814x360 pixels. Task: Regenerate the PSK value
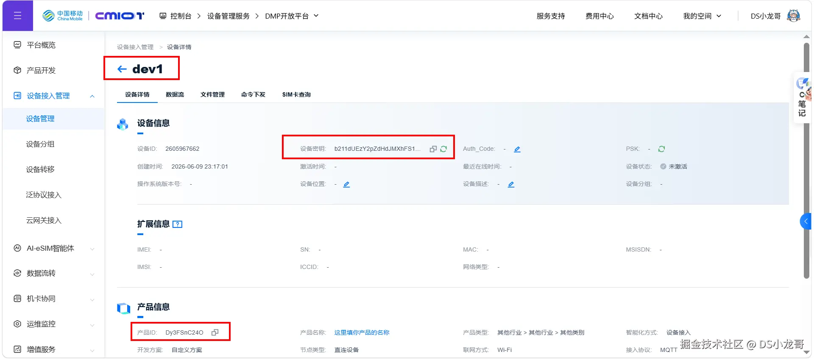pos(661,149)
